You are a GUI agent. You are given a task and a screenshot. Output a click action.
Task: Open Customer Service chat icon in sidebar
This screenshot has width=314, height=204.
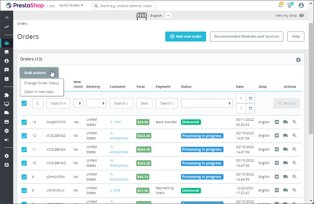7,70
